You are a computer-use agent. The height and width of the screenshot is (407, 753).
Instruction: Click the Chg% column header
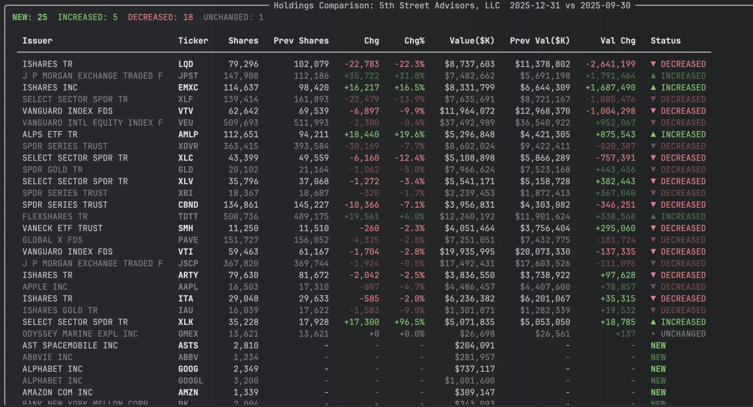pyautogui.click(x=414, y=41)
